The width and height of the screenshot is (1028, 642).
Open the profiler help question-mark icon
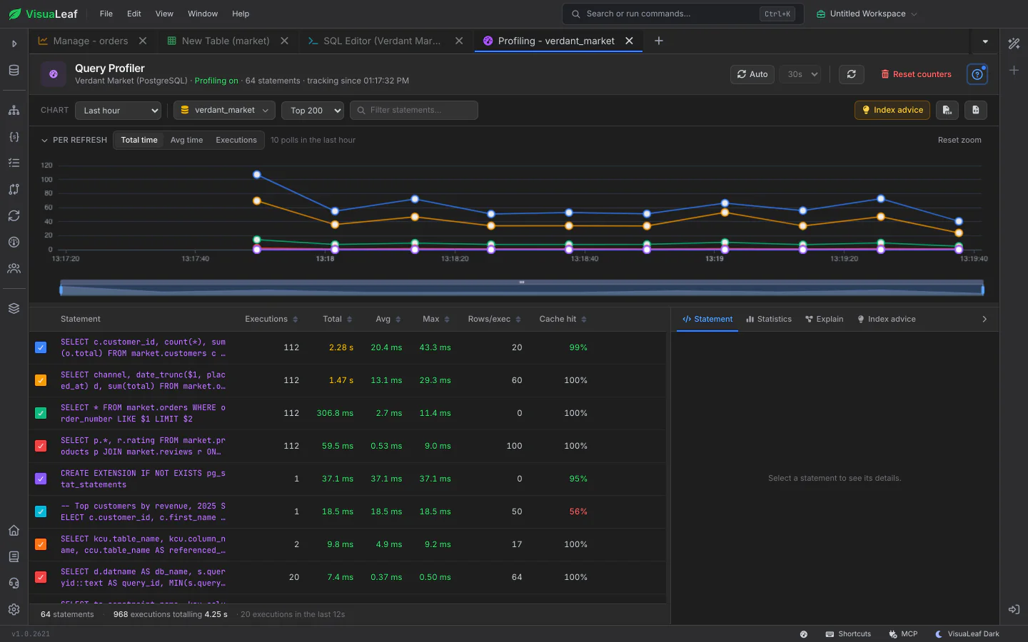[977, 74]
